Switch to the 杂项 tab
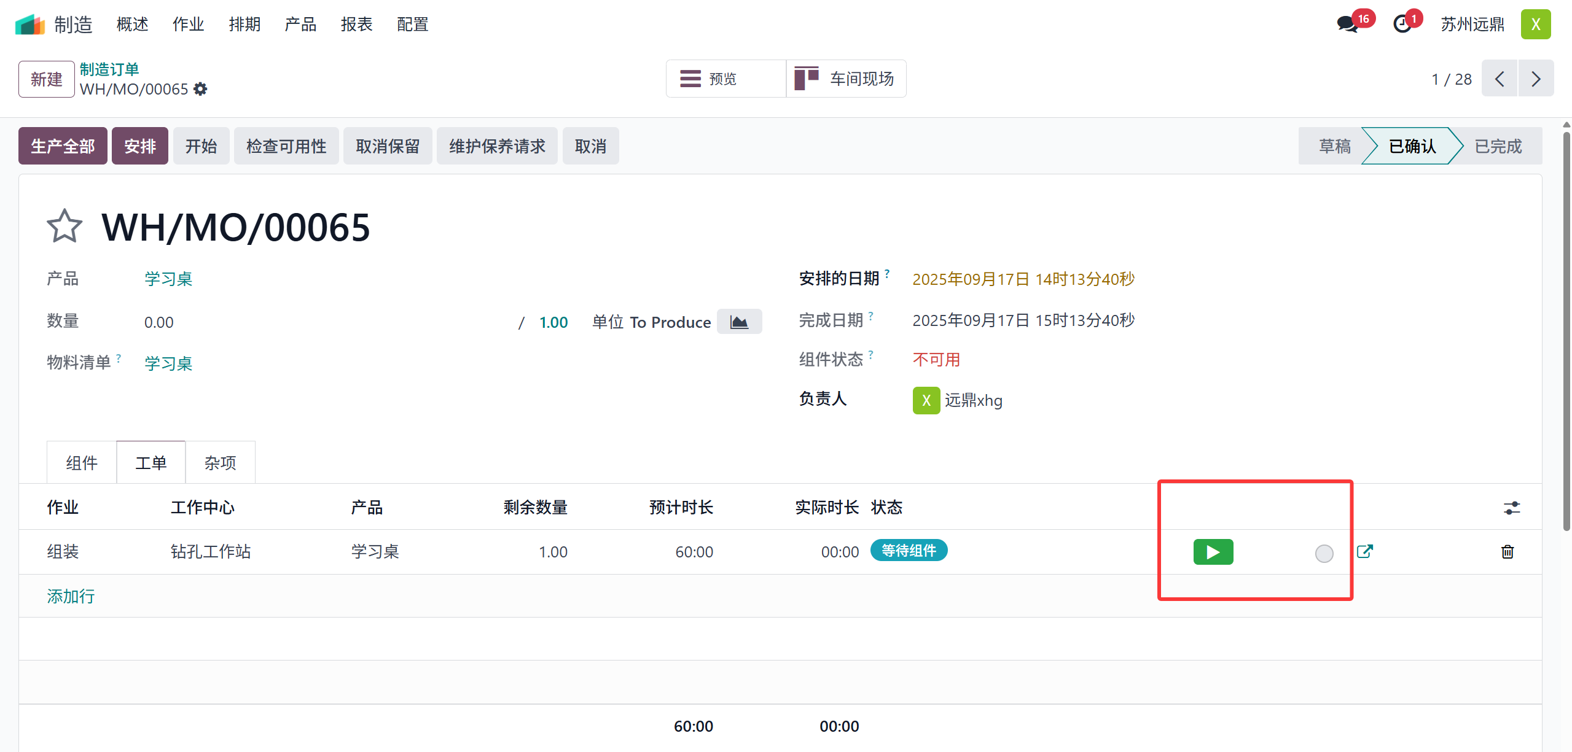Viewport: 1572px width, 752px height. pos(220,463)
